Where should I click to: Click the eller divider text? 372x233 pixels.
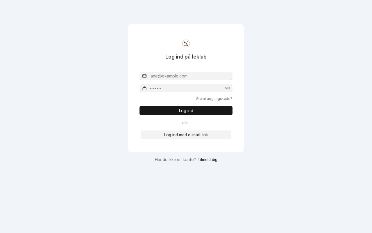click(186, 123)
